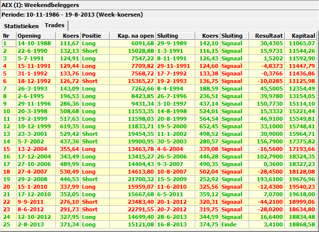The width and height of the screenshot is (319, 232).
Task: Select opening date 29-2-2008
Action: pyautogui.click(x=33, y=179)
